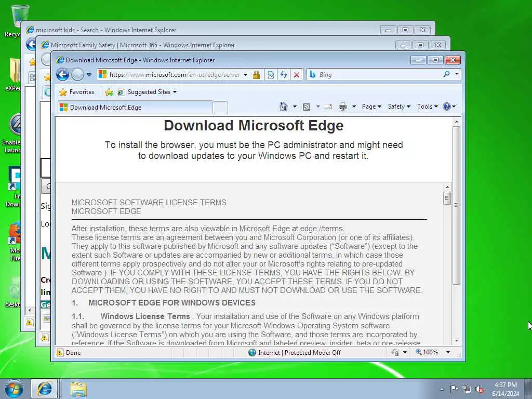Expand the address bar autocomplete dropdown arrow
The height and width of the screenshot is (399, 532).
pyautogui.click(x=245, y=75)
